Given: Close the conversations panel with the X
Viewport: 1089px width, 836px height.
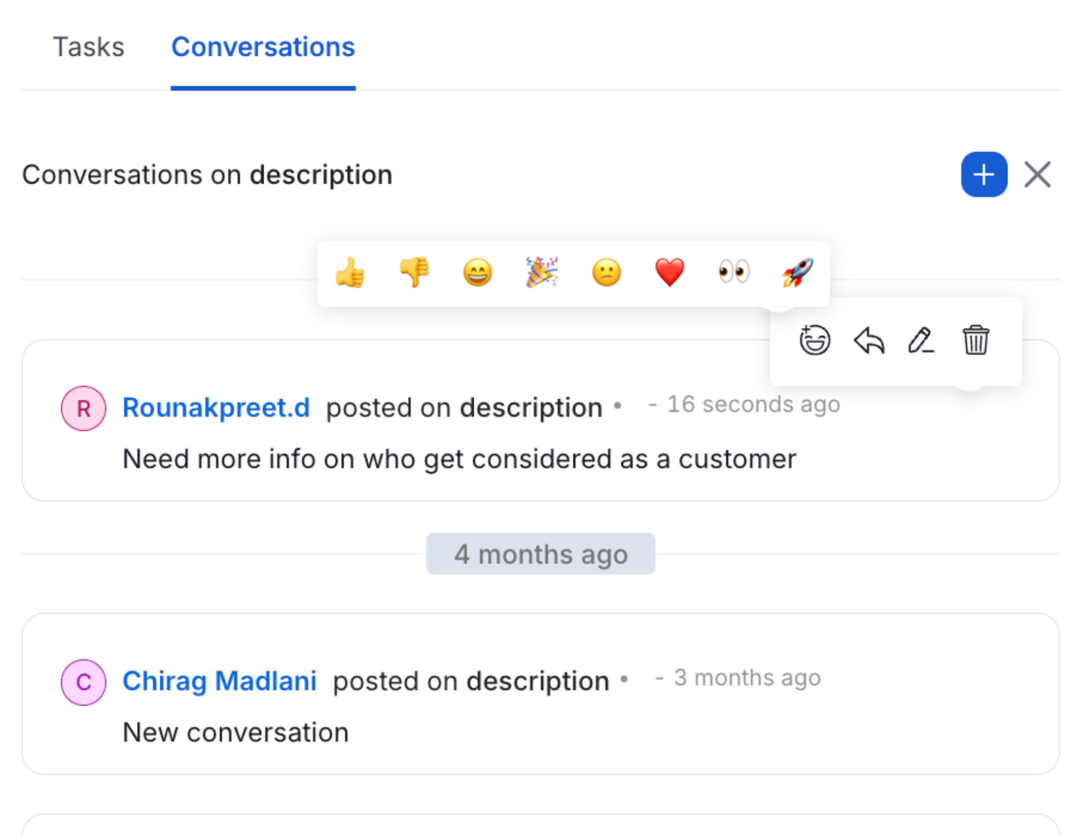Looking at the screenshot, I should coord(1037,174).
